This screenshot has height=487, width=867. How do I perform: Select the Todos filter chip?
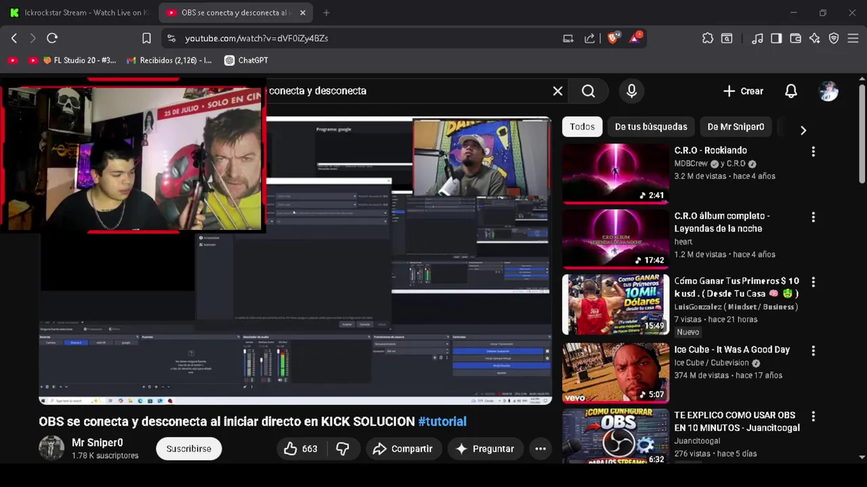tap(582, 126)
